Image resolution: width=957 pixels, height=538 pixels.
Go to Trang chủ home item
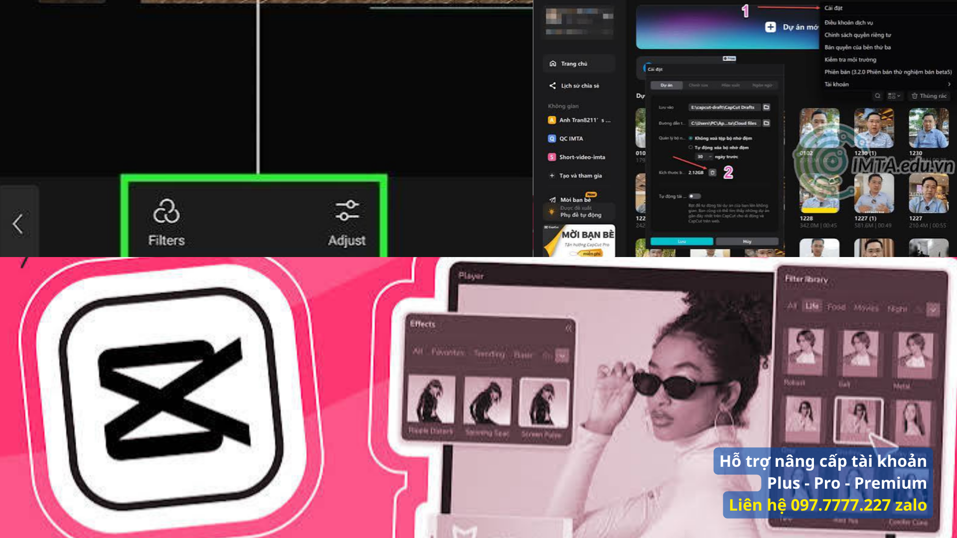(579, 64)
